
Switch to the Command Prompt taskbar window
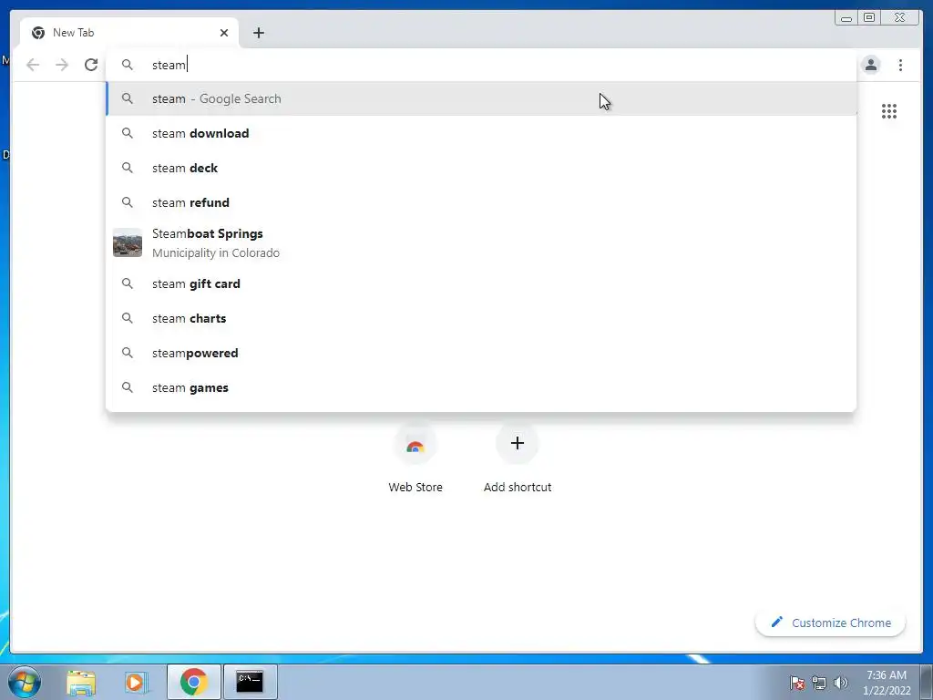point(250,682)
